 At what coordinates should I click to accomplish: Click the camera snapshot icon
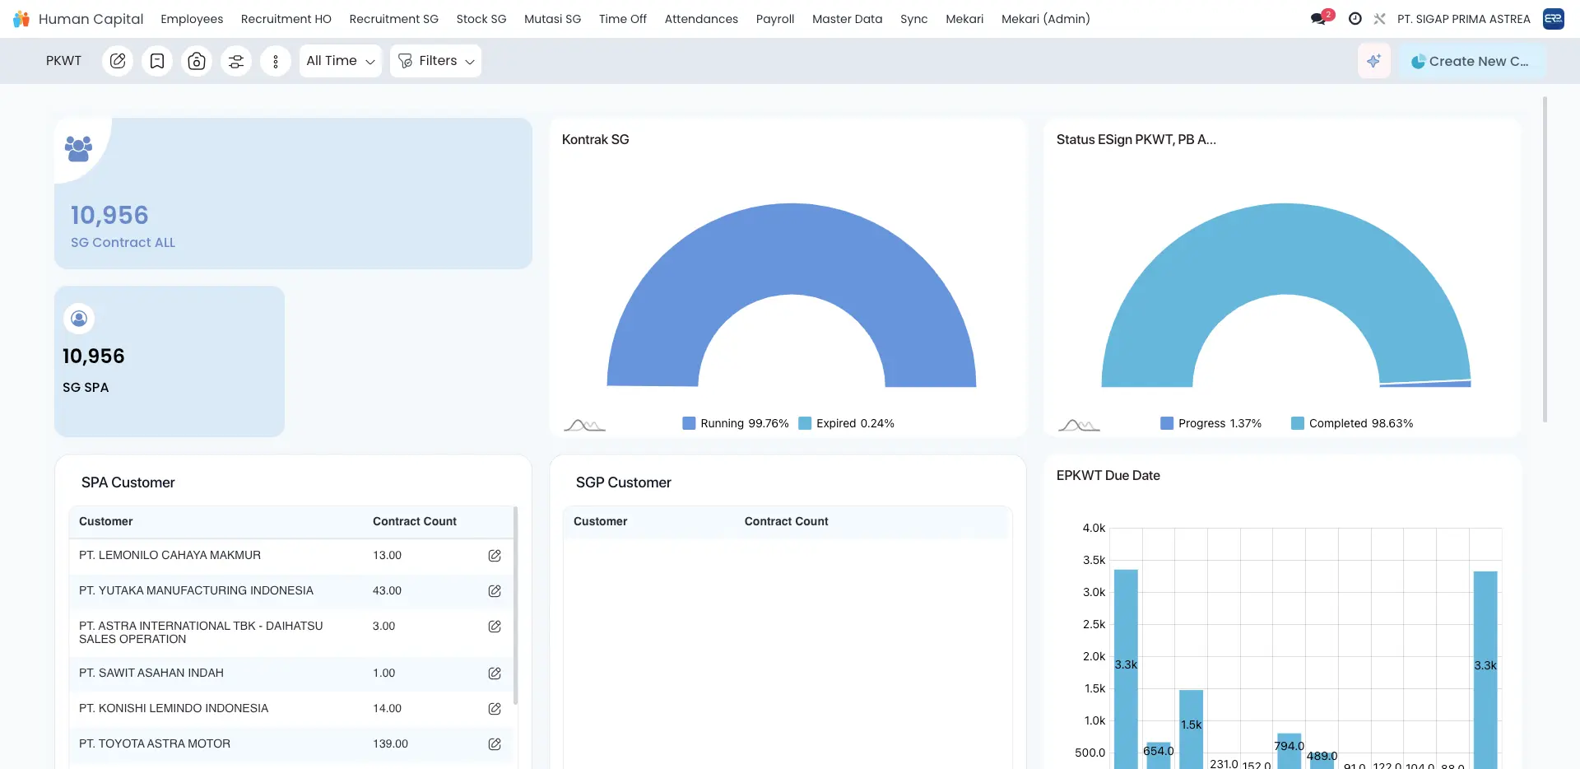[197, 61]
